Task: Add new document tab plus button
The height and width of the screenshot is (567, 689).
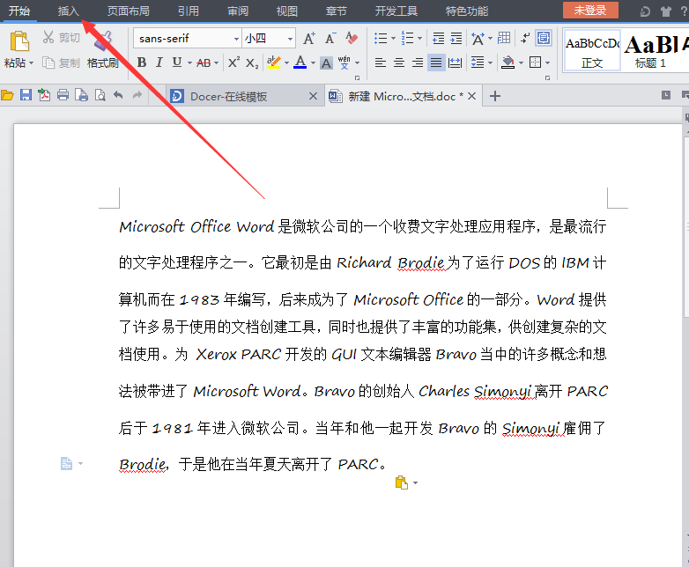Action: 495,96
